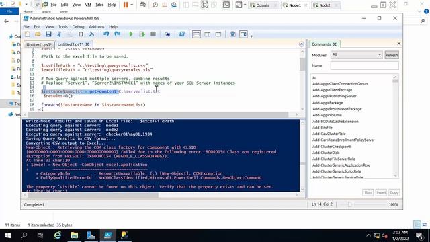Open VMware console view icon

click(226, 5)
